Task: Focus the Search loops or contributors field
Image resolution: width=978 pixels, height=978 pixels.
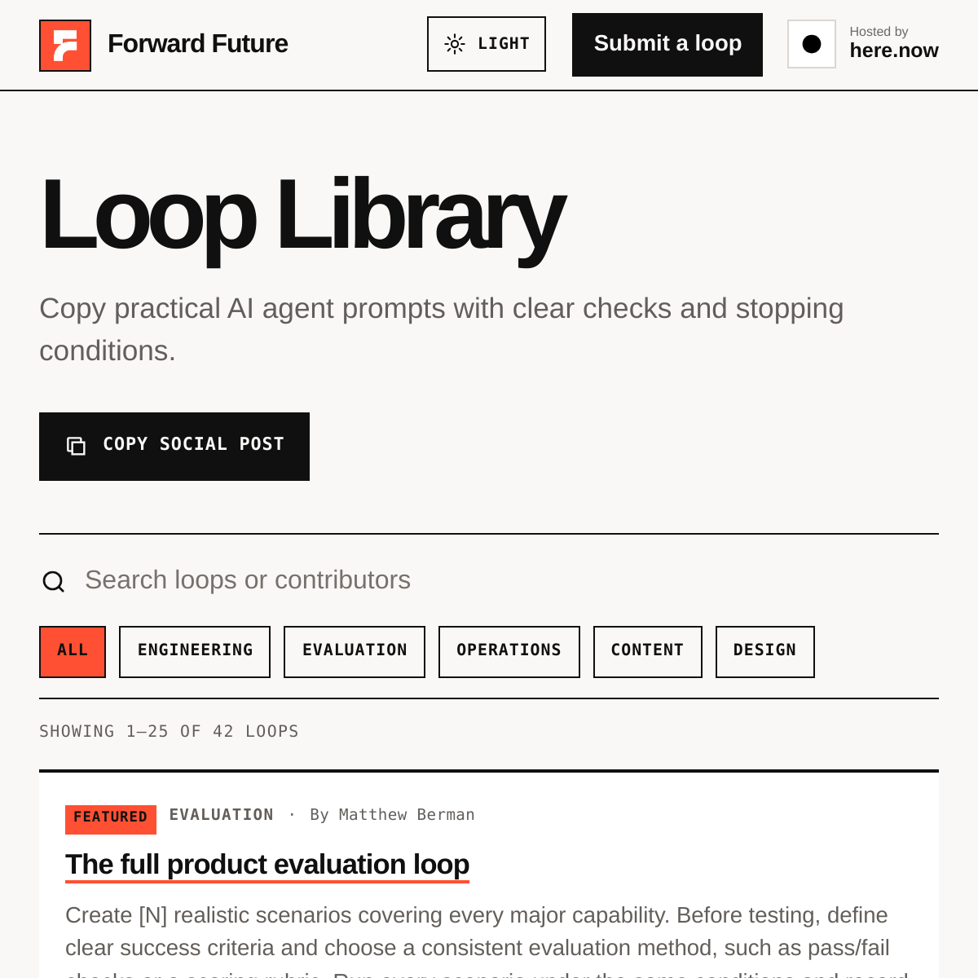Action: click(x=489, y=580)
